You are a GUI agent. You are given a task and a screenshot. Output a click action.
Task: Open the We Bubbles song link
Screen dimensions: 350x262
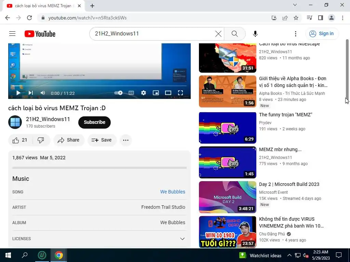tap(173, 192)
